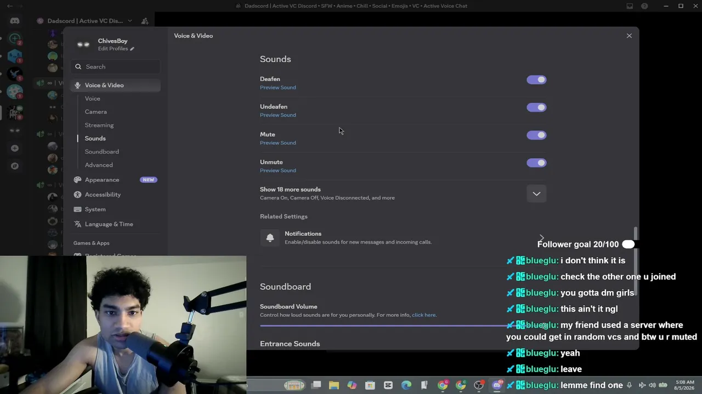Click the Accessibility person icon
Image resolution: width=702 pixels, height=394 pixels.
77,195
